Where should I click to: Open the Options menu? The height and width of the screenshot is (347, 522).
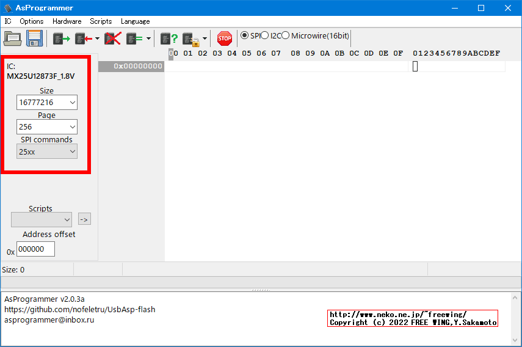point(32,21)
